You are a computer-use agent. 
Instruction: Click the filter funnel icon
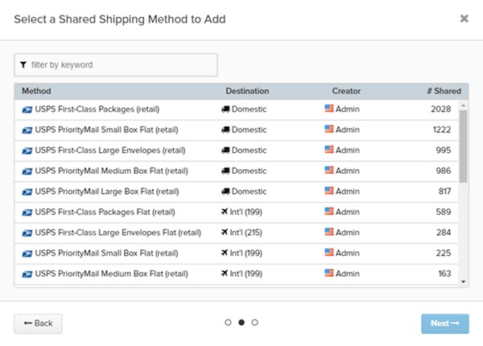(23, 65)
